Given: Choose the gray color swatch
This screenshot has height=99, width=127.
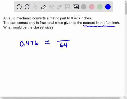Looking at the screenshot, I should coord(84,7).
